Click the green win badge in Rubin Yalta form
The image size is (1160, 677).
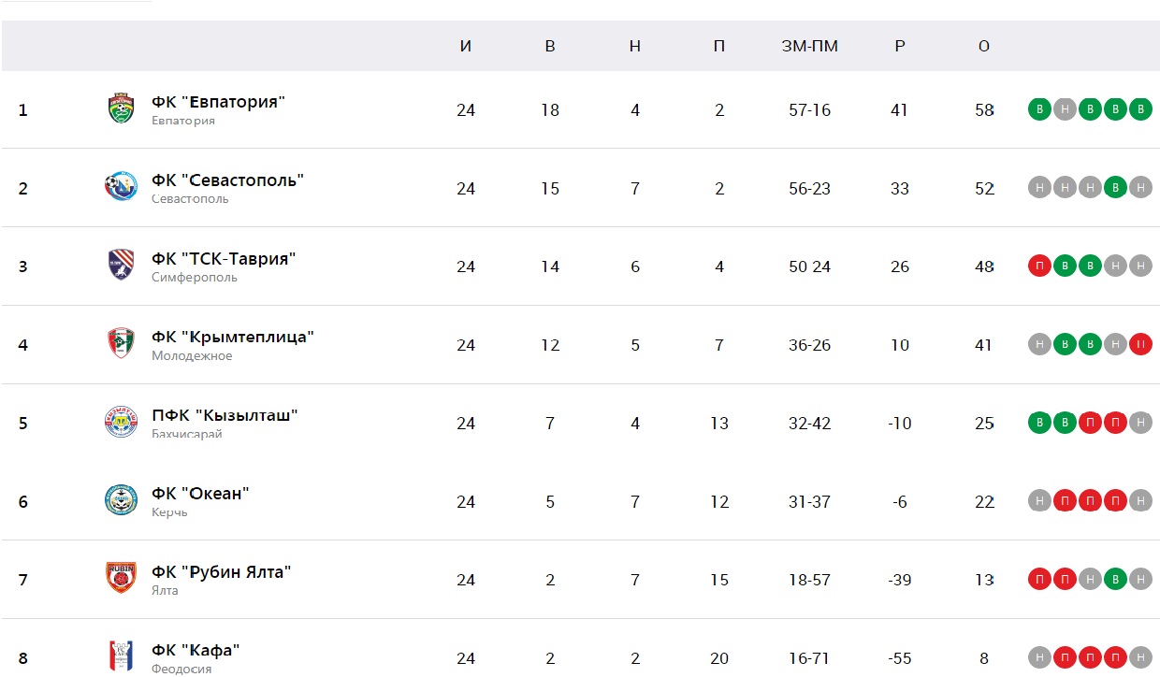coord(1114,580)
